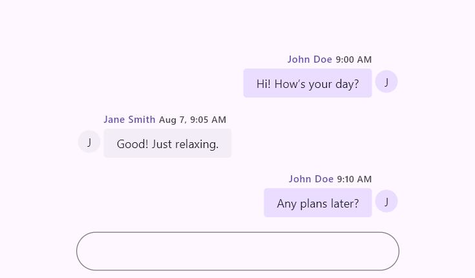Click the word "Hi!" in John's first message
This screenshot has width=475, height=278.
tap(264, 83)
